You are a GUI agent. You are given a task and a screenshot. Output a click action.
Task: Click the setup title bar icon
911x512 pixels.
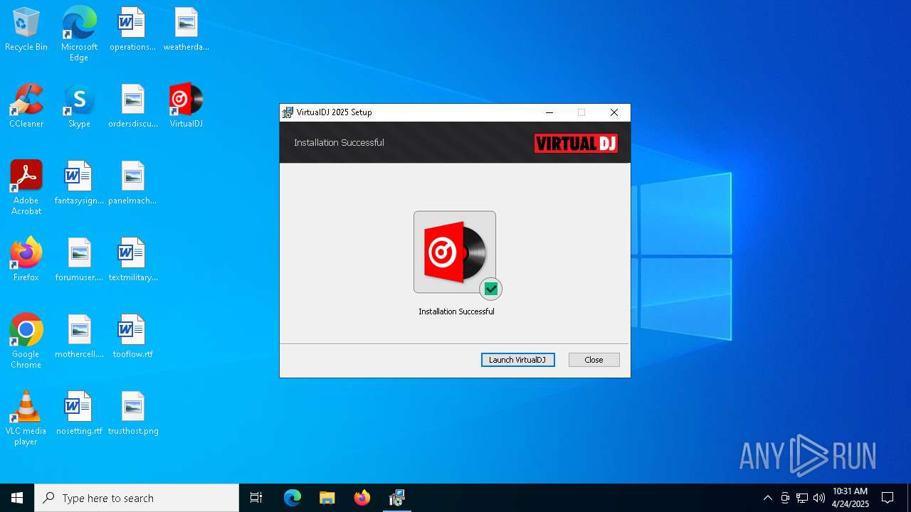288,112
